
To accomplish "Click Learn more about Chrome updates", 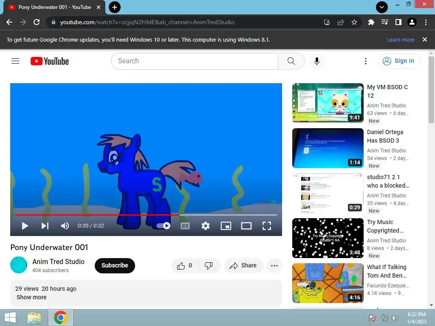I will (x=401, y=39).
